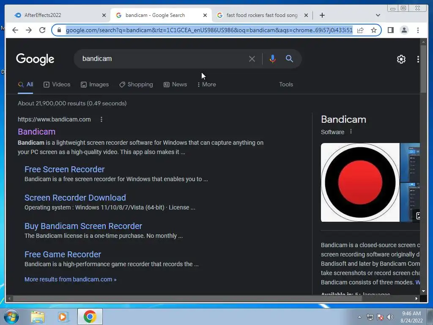The height and width of the screenshot is (325, 433).
Task: Open search Tools options
Action: tap(286, 85)
